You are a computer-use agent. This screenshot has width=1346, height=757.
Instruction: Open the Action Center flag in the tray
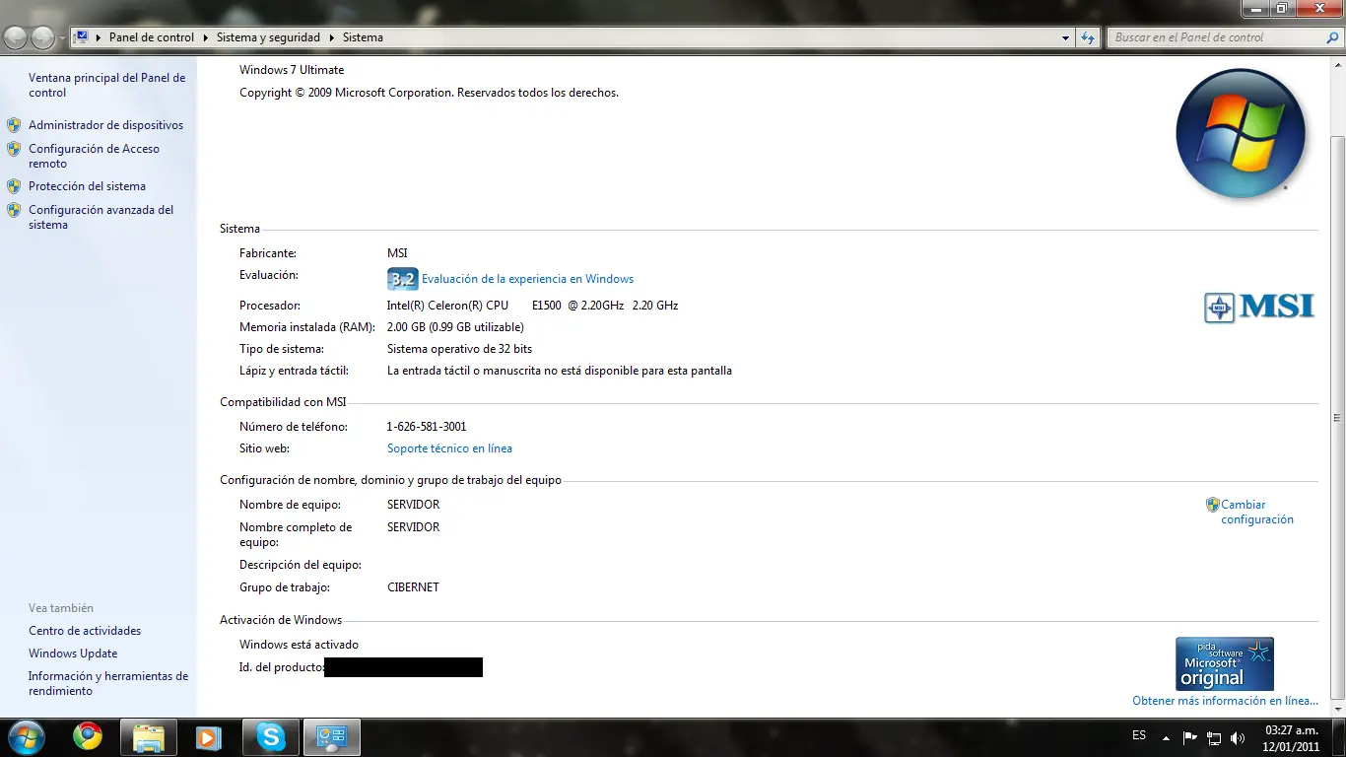click(1189, 736)
